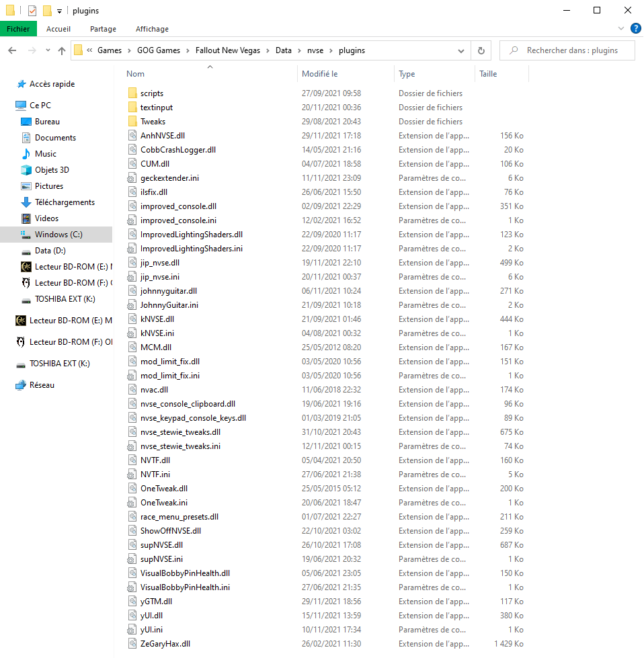Viewport: 644px width, 658px height.
Task: Select the ZeGaryHax.dll file icon
Action: [x=132, y=643]
